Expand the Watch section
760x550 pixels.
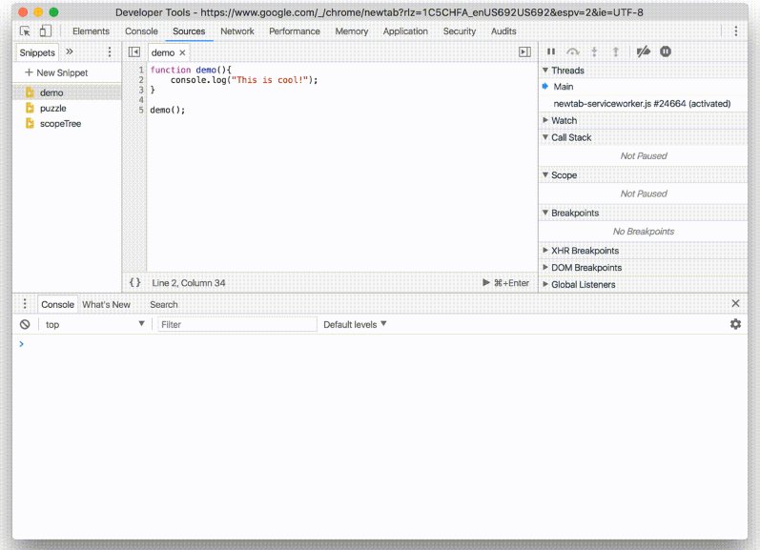pos(545,120)
